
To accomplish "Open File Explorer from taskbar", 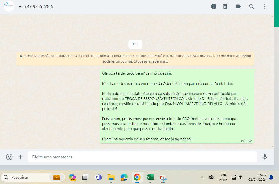I will (111, 177).
